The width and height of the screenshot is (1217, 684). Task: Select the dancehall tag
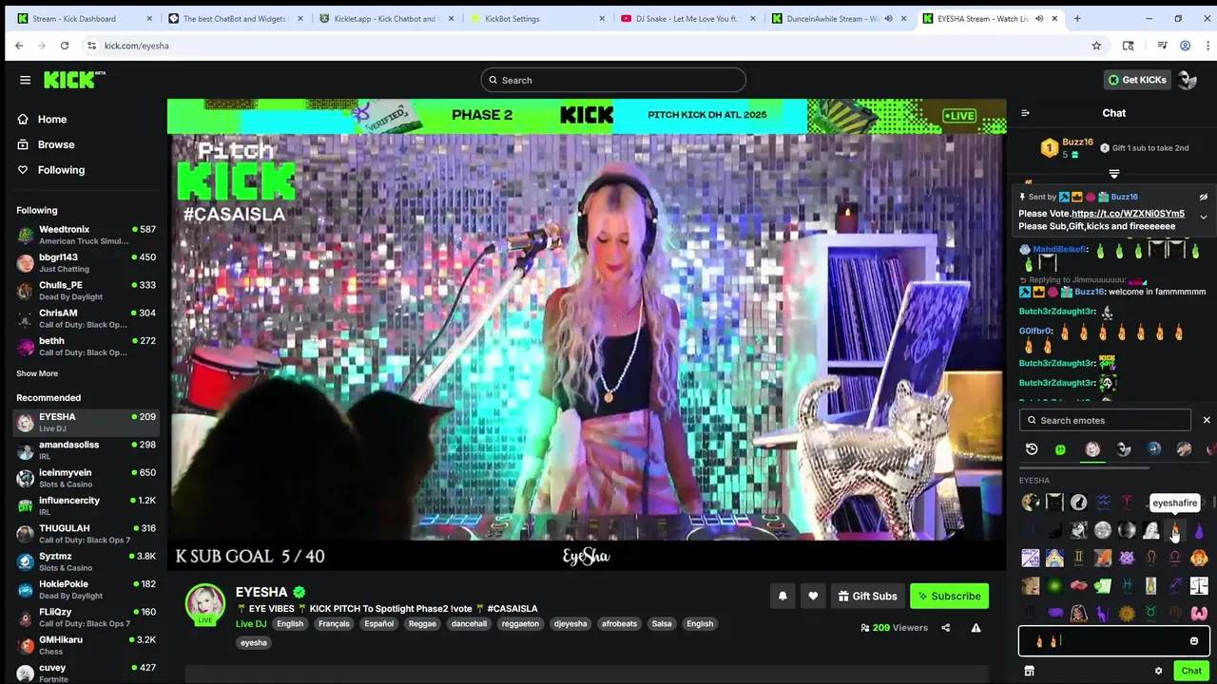469,624
